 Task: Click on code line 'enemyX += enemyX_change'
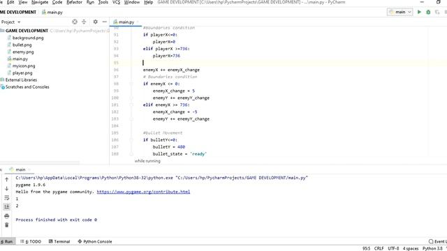coord(171,70)
